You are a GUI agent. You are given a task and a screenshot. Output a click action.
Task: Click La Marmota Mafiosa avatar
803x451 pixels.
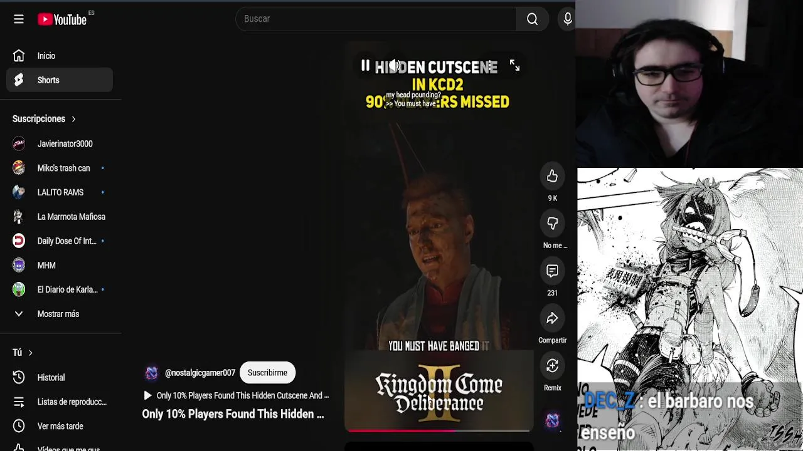click(x=19, y=217)
